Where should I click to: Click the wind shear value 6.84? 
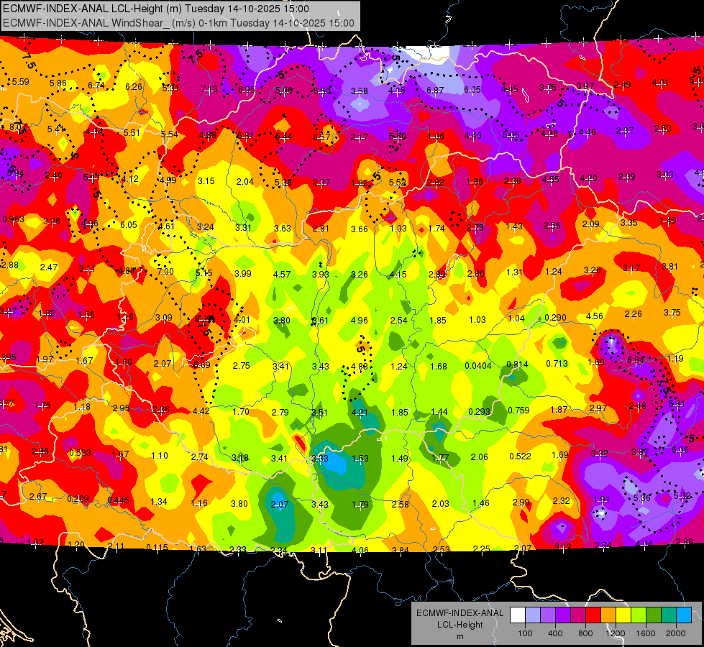636,360
